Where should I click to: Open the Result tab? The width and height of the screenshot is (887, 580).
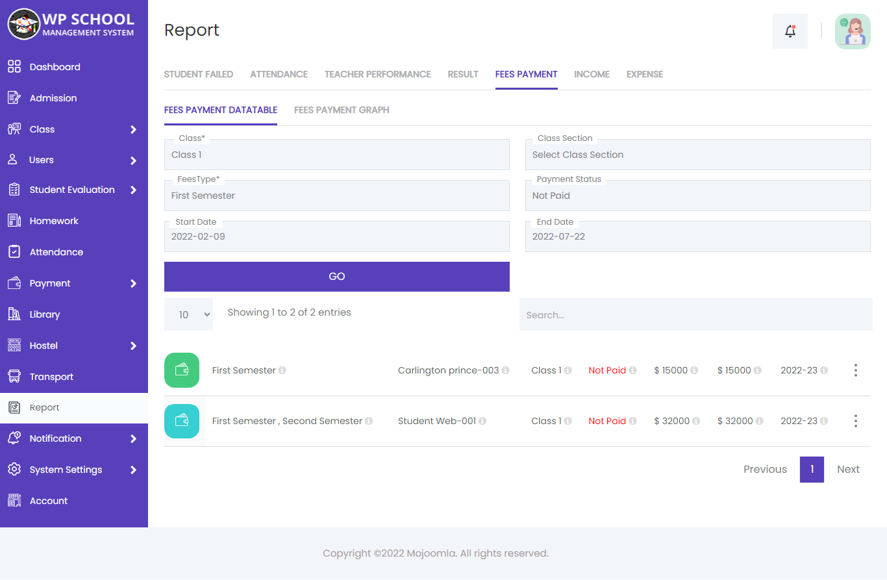tap(463, 74)
